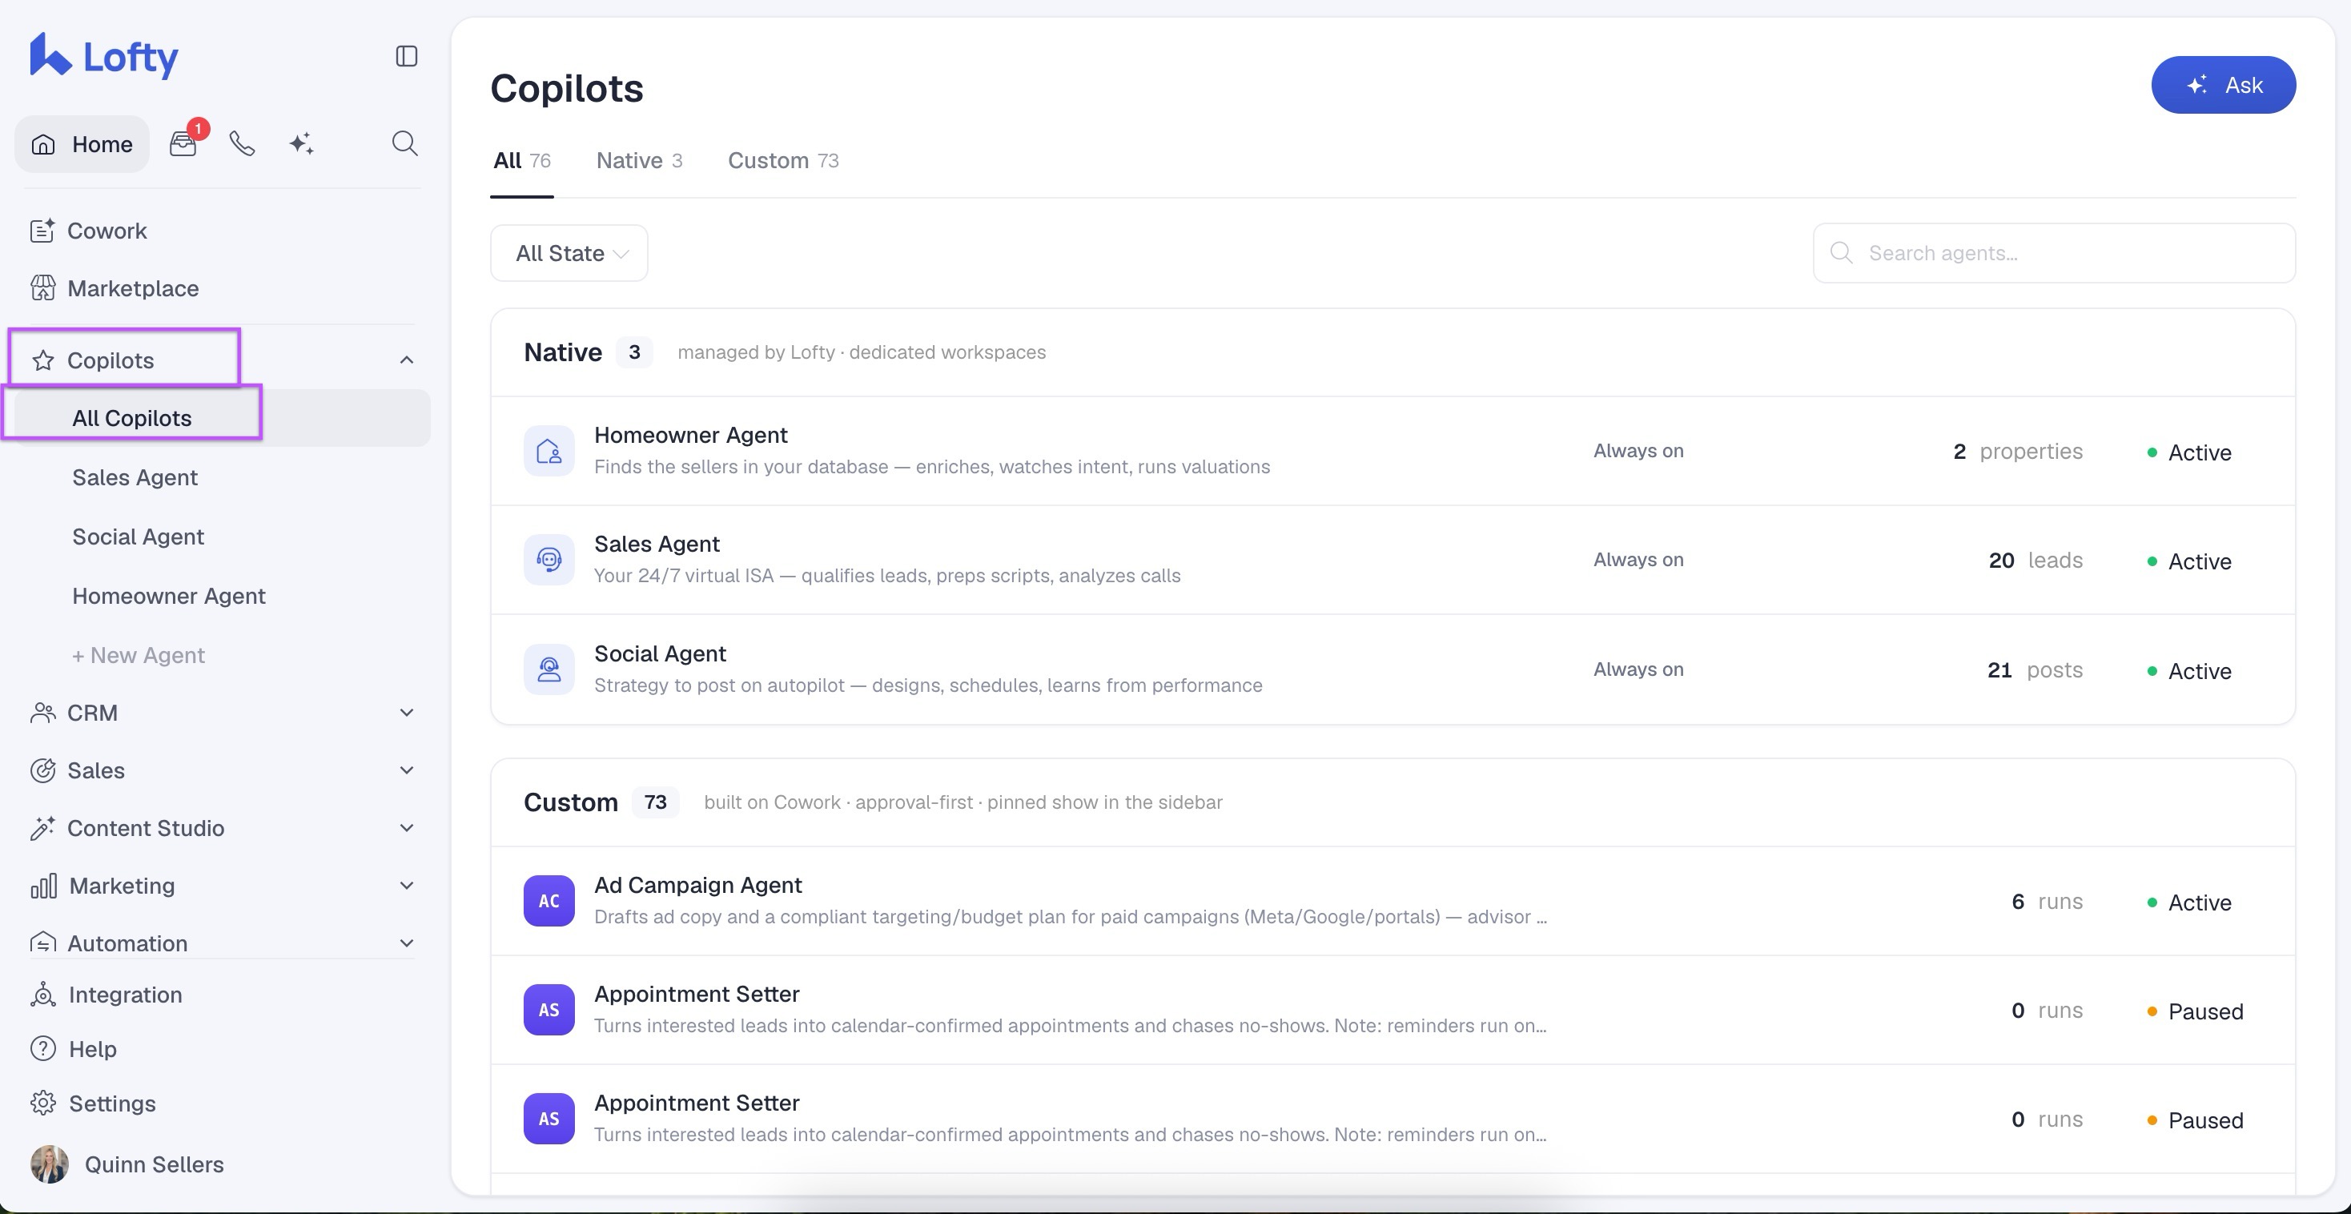The image size is (2351, 1214).
Task: Click the '21 posts' count for Social Agent
Action: point(2036,670)
